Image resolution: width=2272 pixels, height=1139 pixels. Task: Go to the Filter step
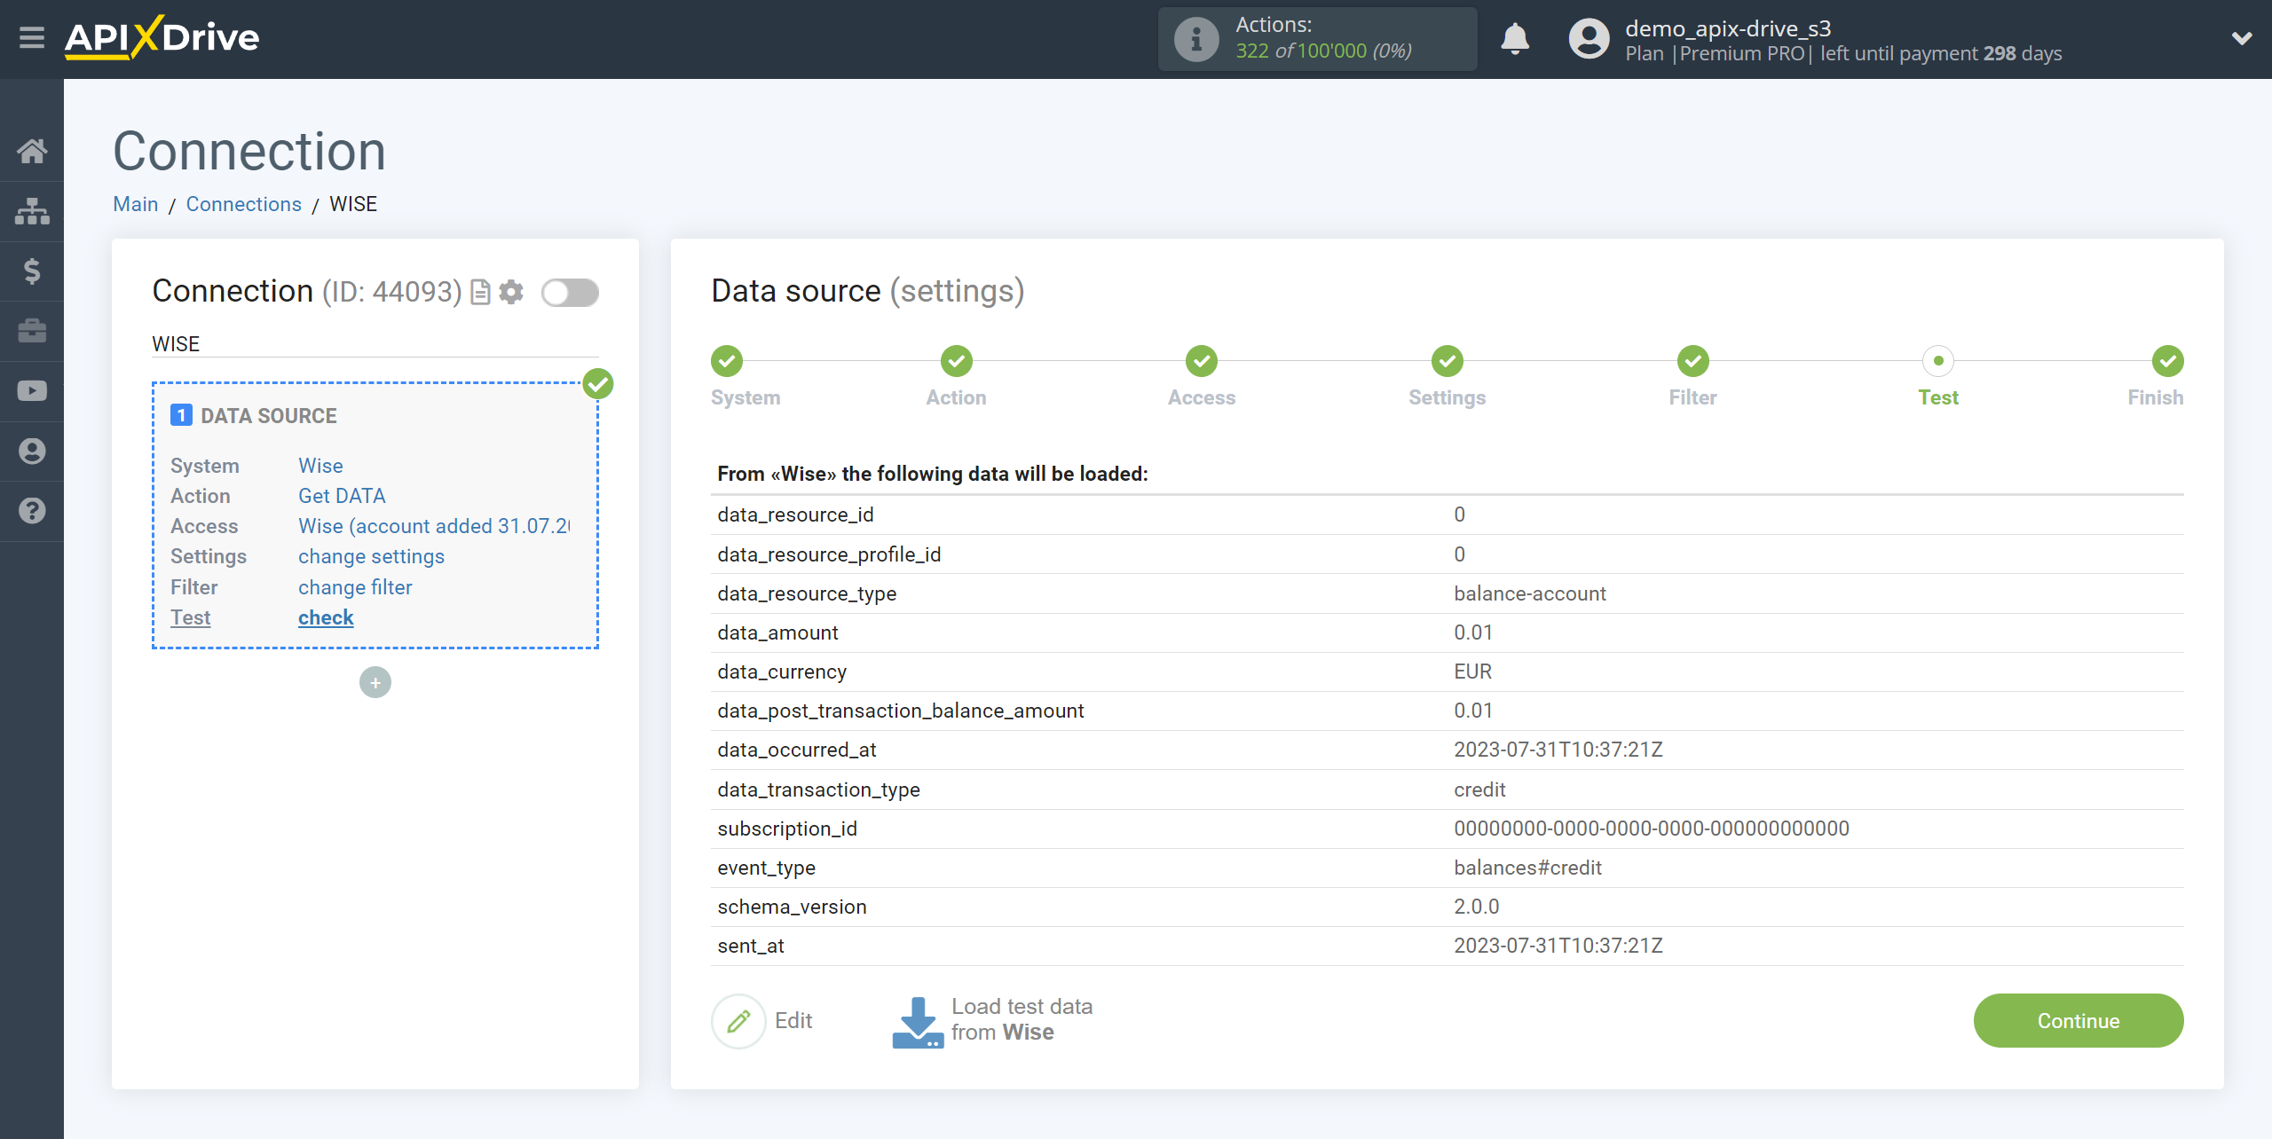click(1693, 361)
